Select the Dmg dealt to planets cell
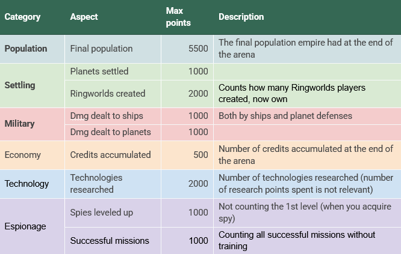The height and width of the screenshot is (254, 401). 113,133
